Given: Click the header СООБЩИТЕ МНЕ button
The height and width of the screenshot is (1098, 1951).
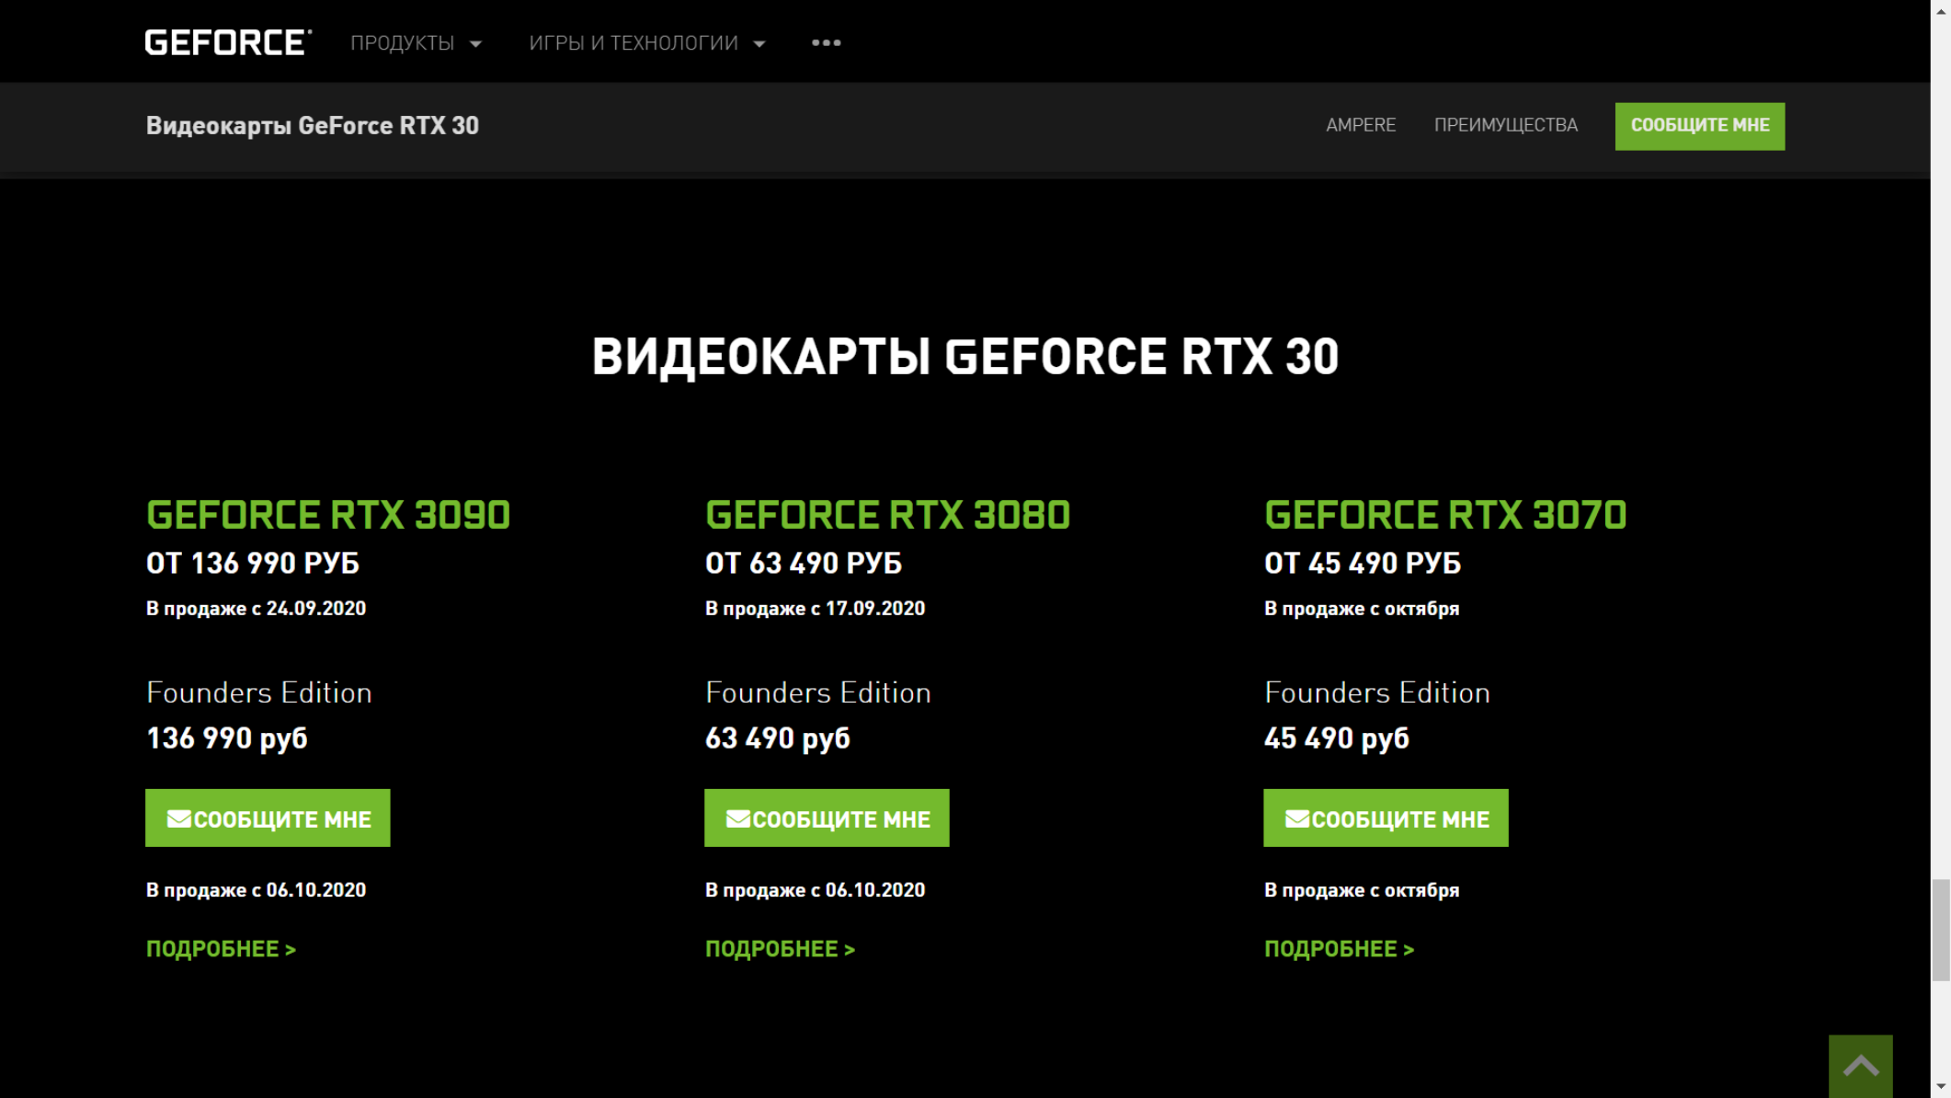Looking at the screenshot, I should (x=1700, y=126).
